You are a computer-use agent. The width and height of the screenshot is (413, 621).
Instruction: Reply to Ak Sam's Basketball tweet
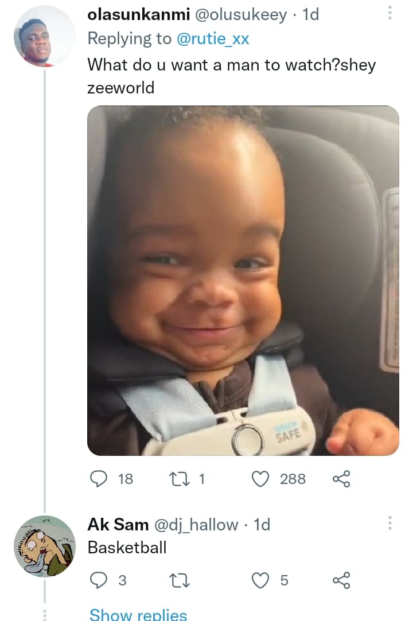pyautogui.click(x=99, y=581)
